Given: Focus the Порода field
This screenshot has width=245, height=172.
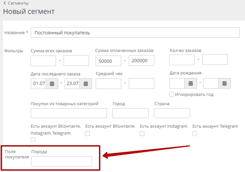Looking at the screenshot, I should (61, 161).
